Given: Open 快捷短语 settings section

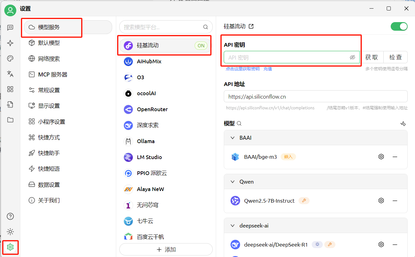Looking at the screenshot, I should coord(68,169).
